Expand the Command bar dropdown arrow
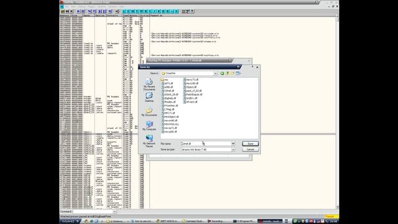 pyautogui.click(x=114, y=212)
